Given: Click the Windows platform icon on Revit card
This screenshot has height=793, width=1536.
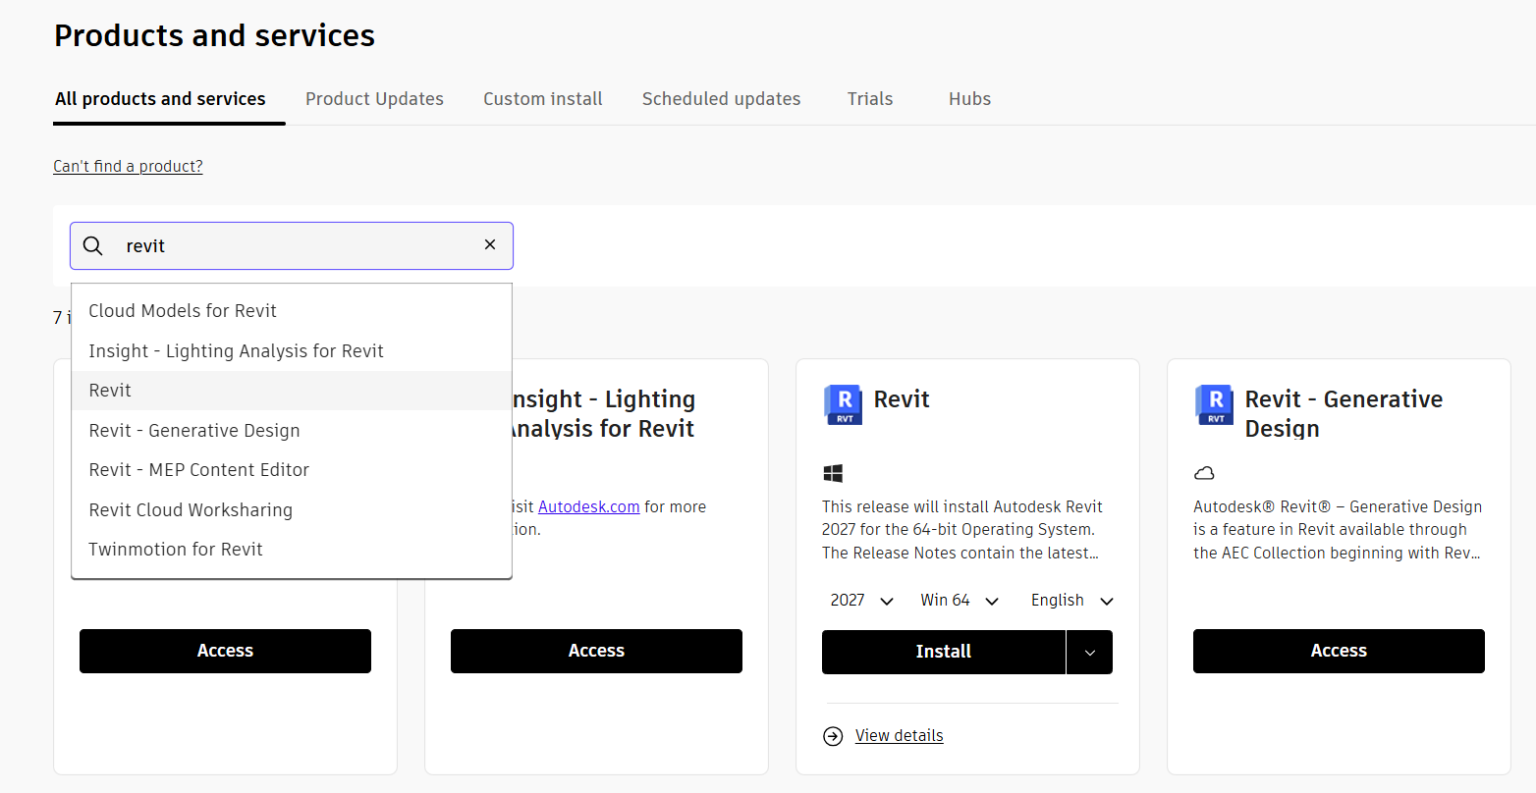Looking at the screenshot, I should 833,474.
